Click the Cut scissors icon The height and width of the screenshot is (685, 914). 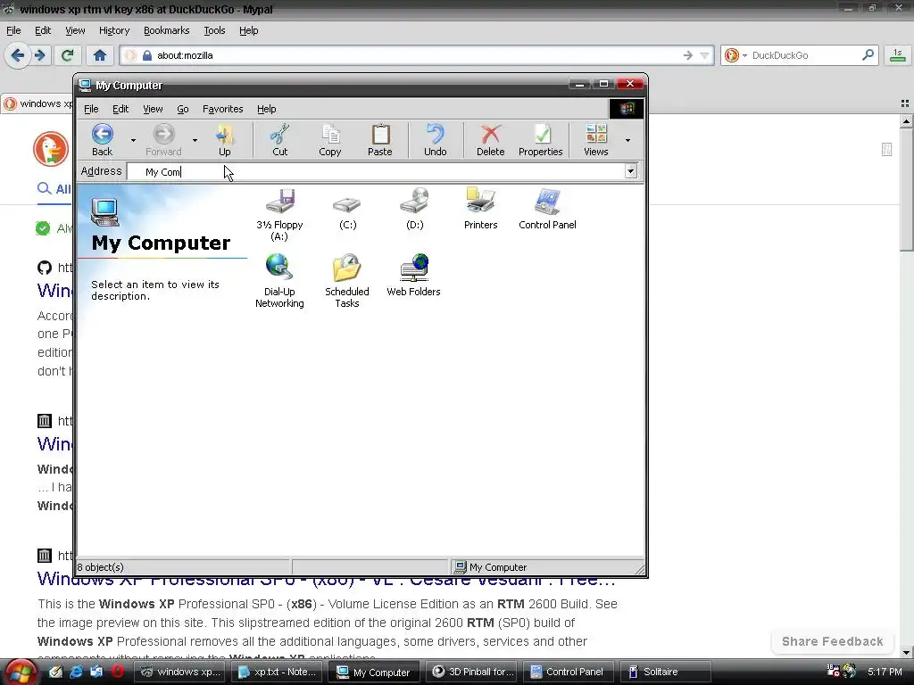(279, 140)
